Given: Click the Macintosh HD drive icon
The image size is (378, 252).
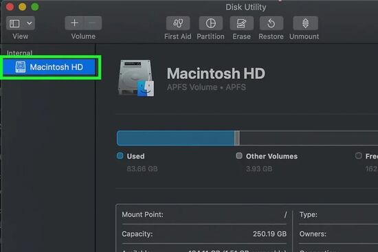Looking at the screenshot, I should [136, 78].
